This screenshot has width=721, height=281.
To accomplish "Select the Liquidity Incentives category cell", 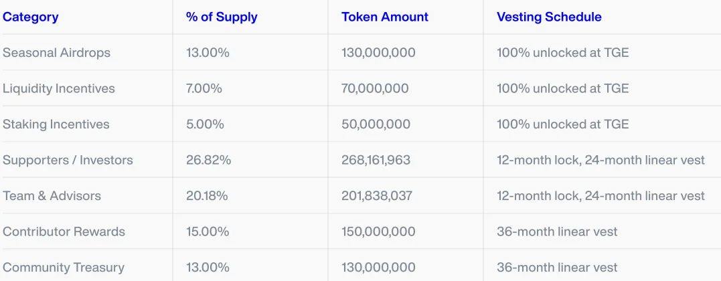I will pos(59,88).
